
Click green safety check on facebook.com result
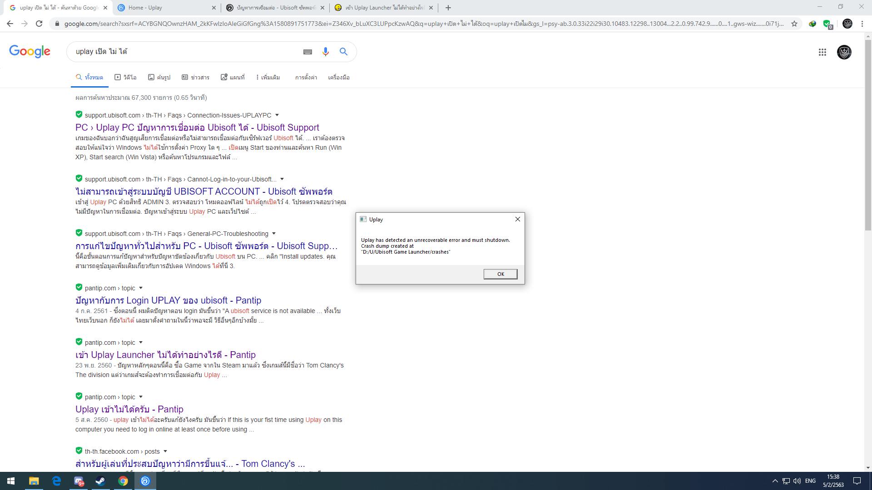(79, 451)
